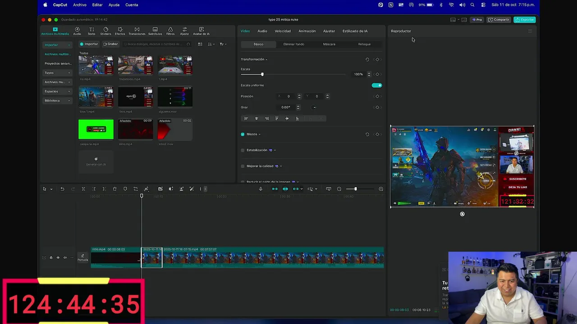Image resolution: width=577 pixels, height=324 pixels.
Task: Enable the Mejorar la calidad checkbox
Action: [x=243, y=166]
